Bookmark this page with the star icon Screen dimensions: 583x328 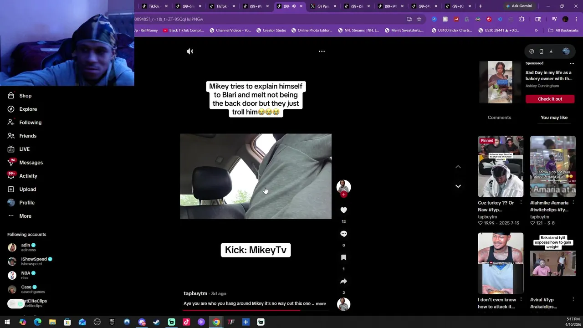click(419, 19)
